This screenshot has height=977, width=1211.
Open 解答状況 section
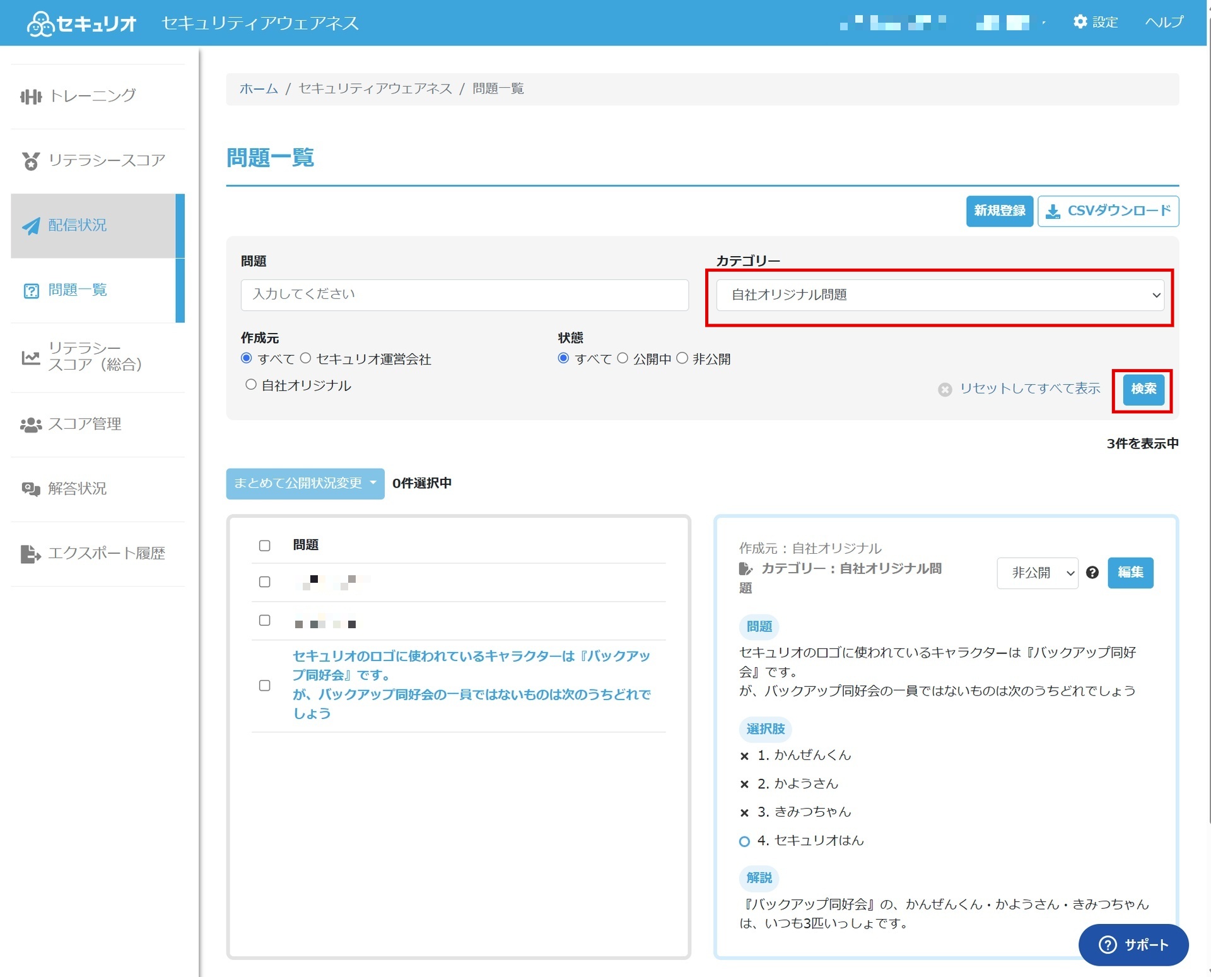tap(98, 489)
